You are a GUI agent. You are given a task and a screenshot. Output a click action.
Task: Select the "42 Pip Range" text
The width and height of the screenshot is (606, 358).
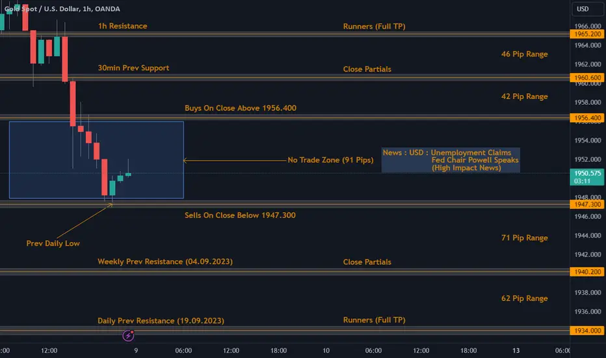525,96
